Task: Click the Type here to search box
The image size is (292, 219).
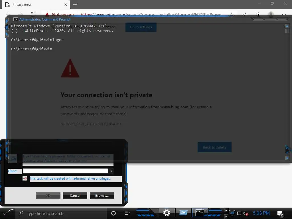Action: tap(61, 213)
